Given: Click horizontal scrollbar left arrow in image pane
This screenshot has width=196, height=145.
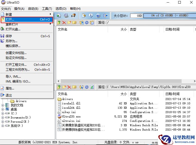Looking at the screenshot, I should tap(58, 81).
